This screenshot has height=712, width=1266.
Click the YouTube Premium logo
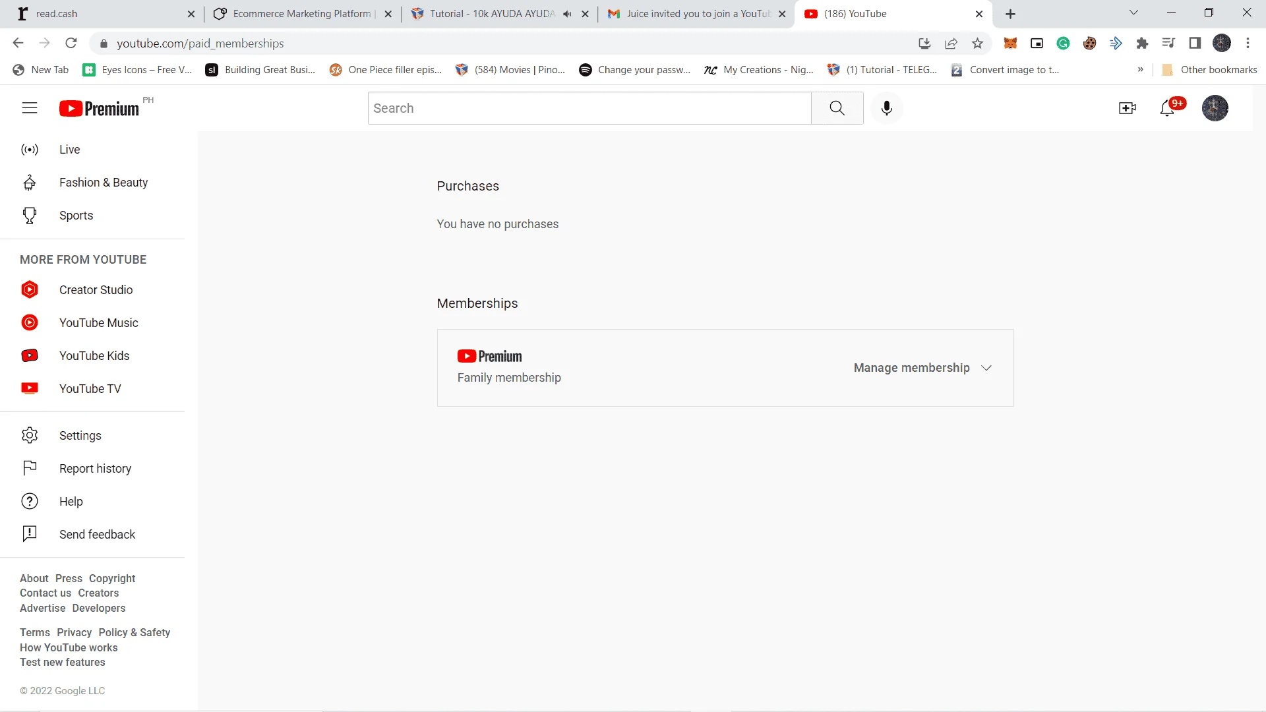(99, 109)
